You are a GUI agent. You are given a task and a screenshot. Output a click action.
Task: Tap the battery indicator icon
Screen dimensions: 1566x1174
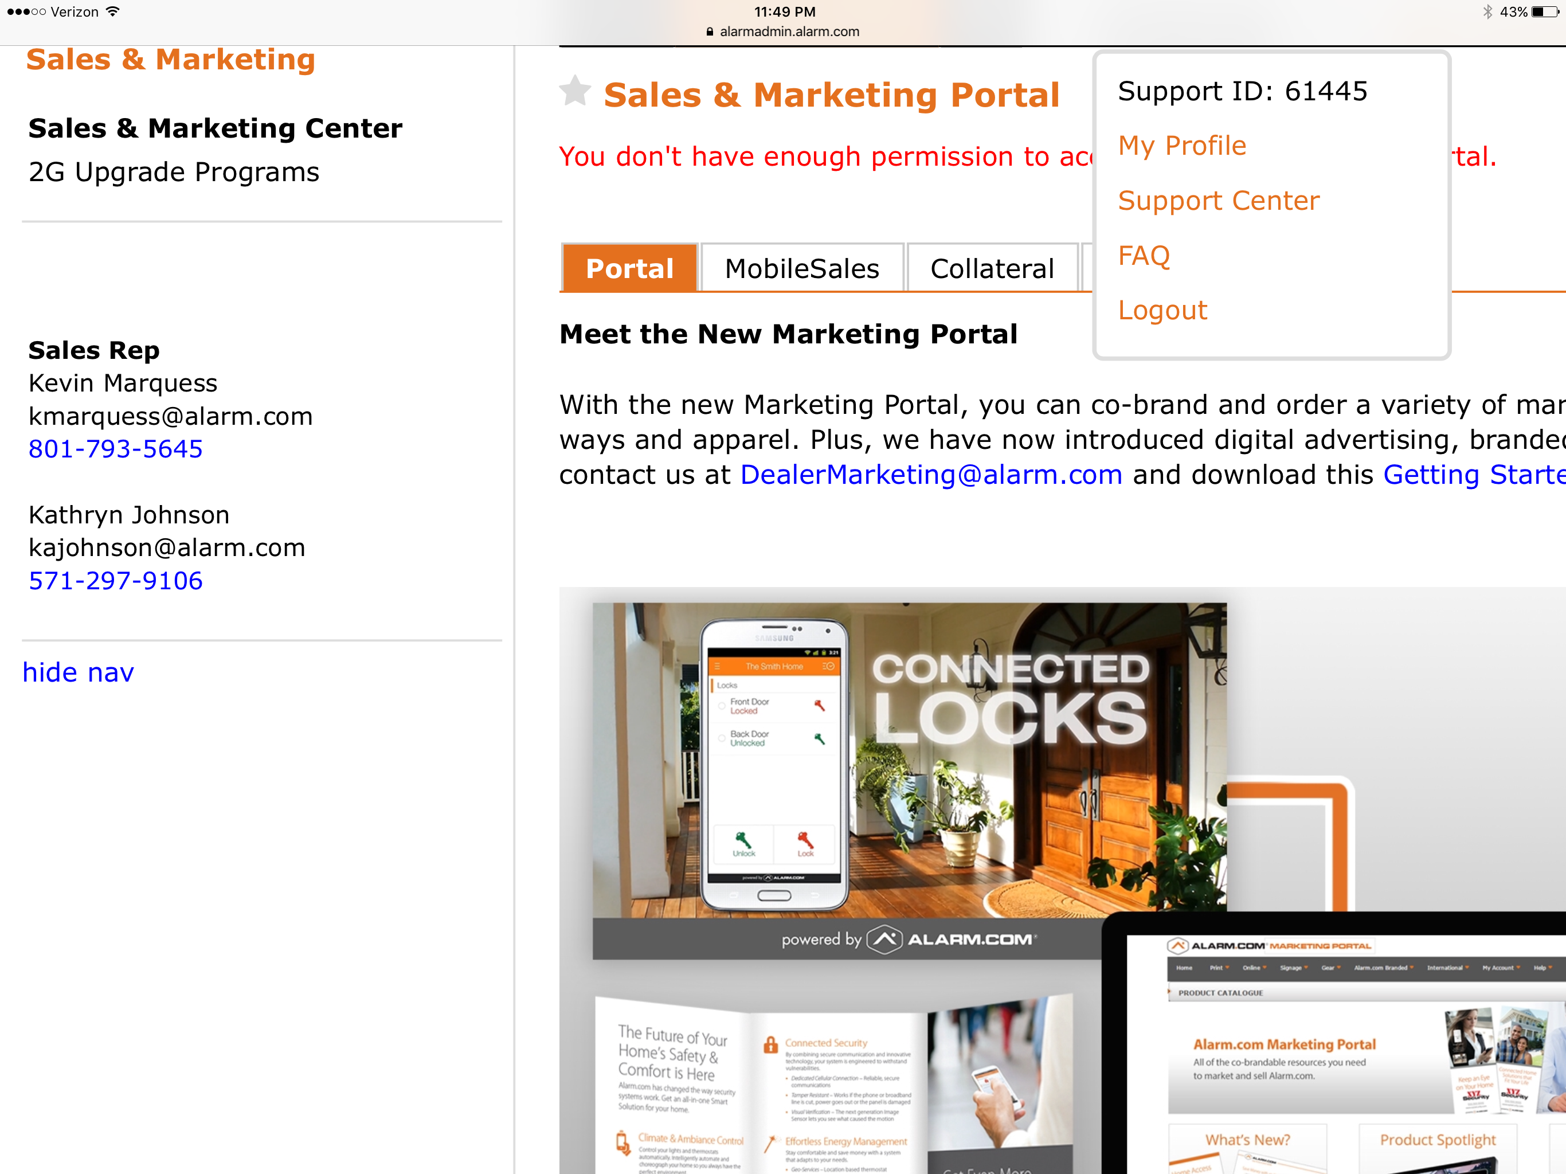(x=1545, y=12)
